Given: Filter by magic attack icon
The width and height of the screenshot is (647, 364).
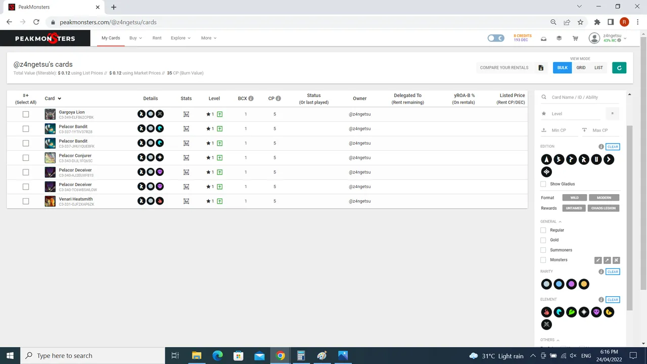Looking at the screenshot, I should click(616, 260).
